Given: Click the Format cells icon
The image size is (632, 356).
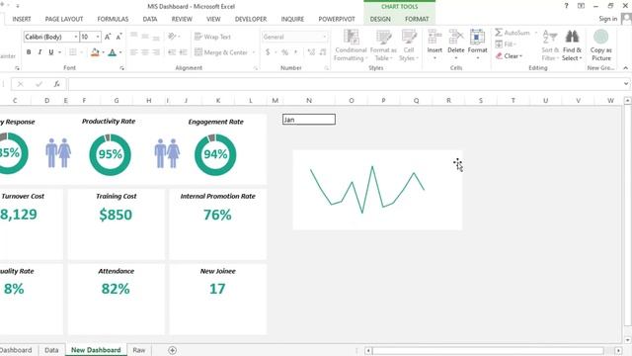Looking at the screenshot, I should (x=478, y=38).
